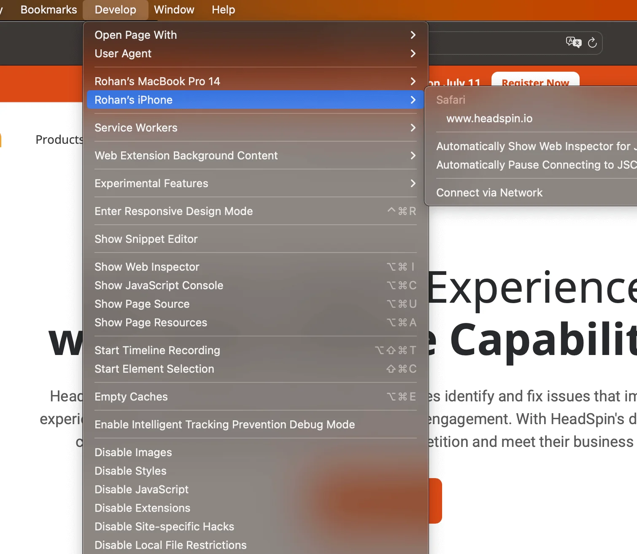Choose Start Timeline Recording
Image resolution: width=637 pixels, height=554 pixels.
pyautogui.click(x=255, y=350)
